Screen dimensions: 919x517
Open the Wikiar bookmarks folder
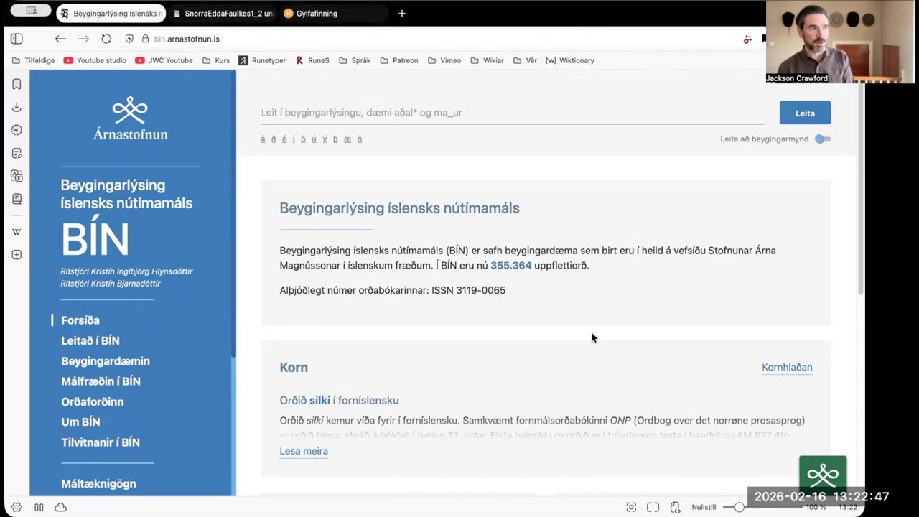point(488,60)
